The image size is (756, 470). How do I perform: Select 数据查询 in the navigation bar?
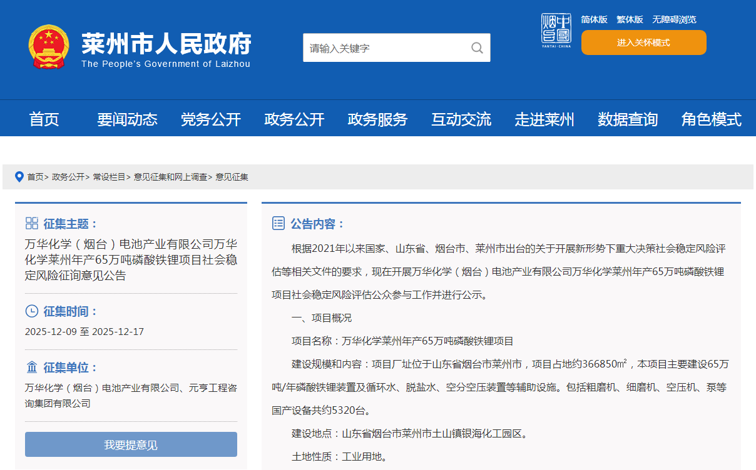click(628, 119)
